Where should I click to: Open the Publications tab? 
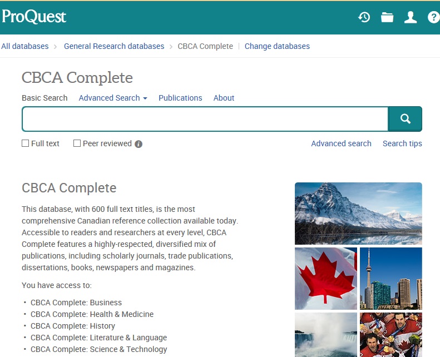coord(180,98)
